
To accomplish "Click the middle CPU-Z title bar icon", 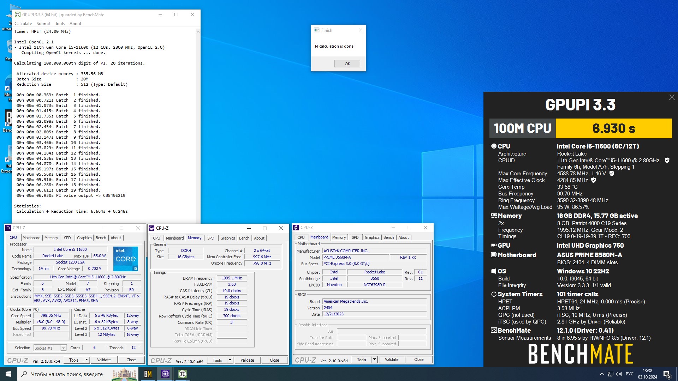I will point(152,228).
